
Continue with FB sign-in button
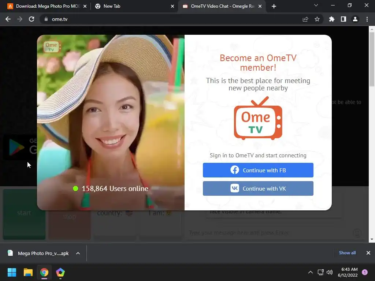click(258, 170)
